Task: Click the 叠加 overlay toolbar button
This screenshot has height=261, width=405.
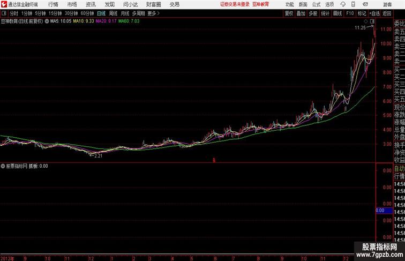Action: 301,13
